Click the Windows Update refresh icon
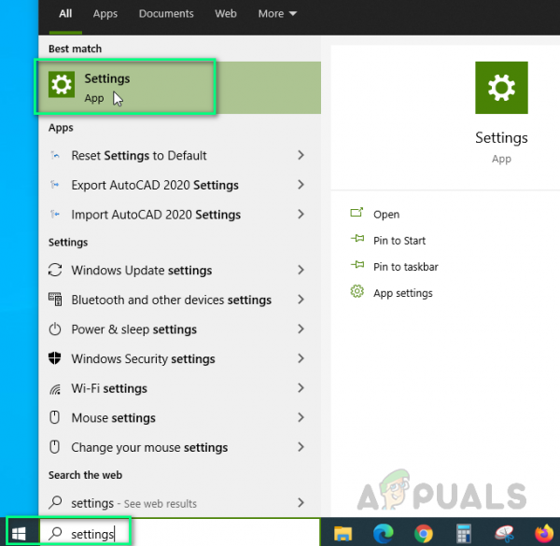 point(55,270)
